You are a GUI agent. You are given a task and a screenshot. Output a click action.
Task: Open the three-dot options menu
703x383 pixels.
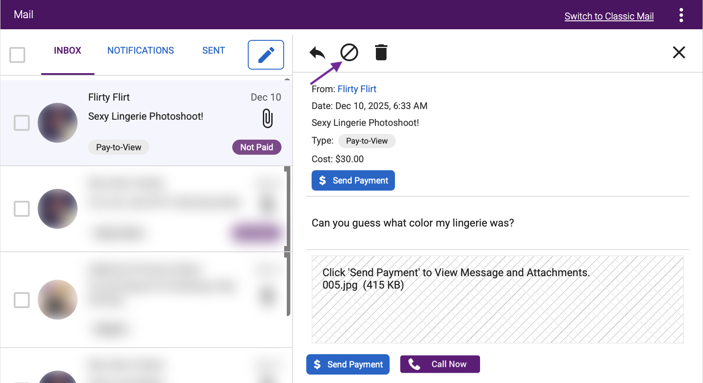click(x=681, y=15)
